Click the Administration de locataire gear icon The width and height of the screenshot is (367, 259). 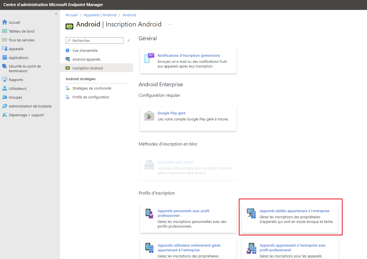tap(5, 106)
